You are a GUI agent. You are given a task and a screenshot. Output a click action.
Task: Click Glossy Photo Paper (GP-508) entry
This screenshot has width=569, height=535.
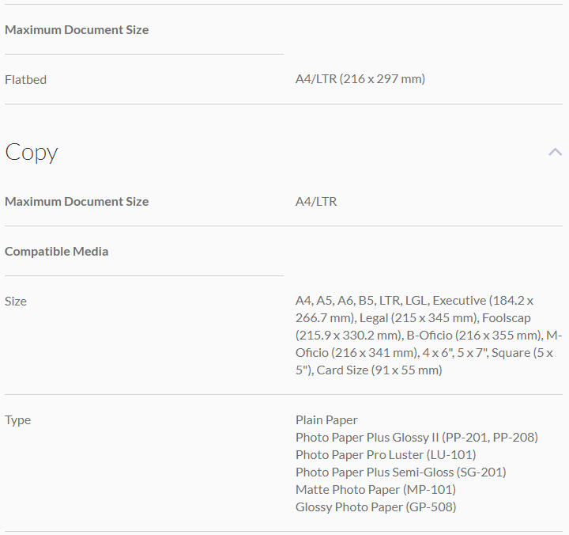[x=375, y=507]
